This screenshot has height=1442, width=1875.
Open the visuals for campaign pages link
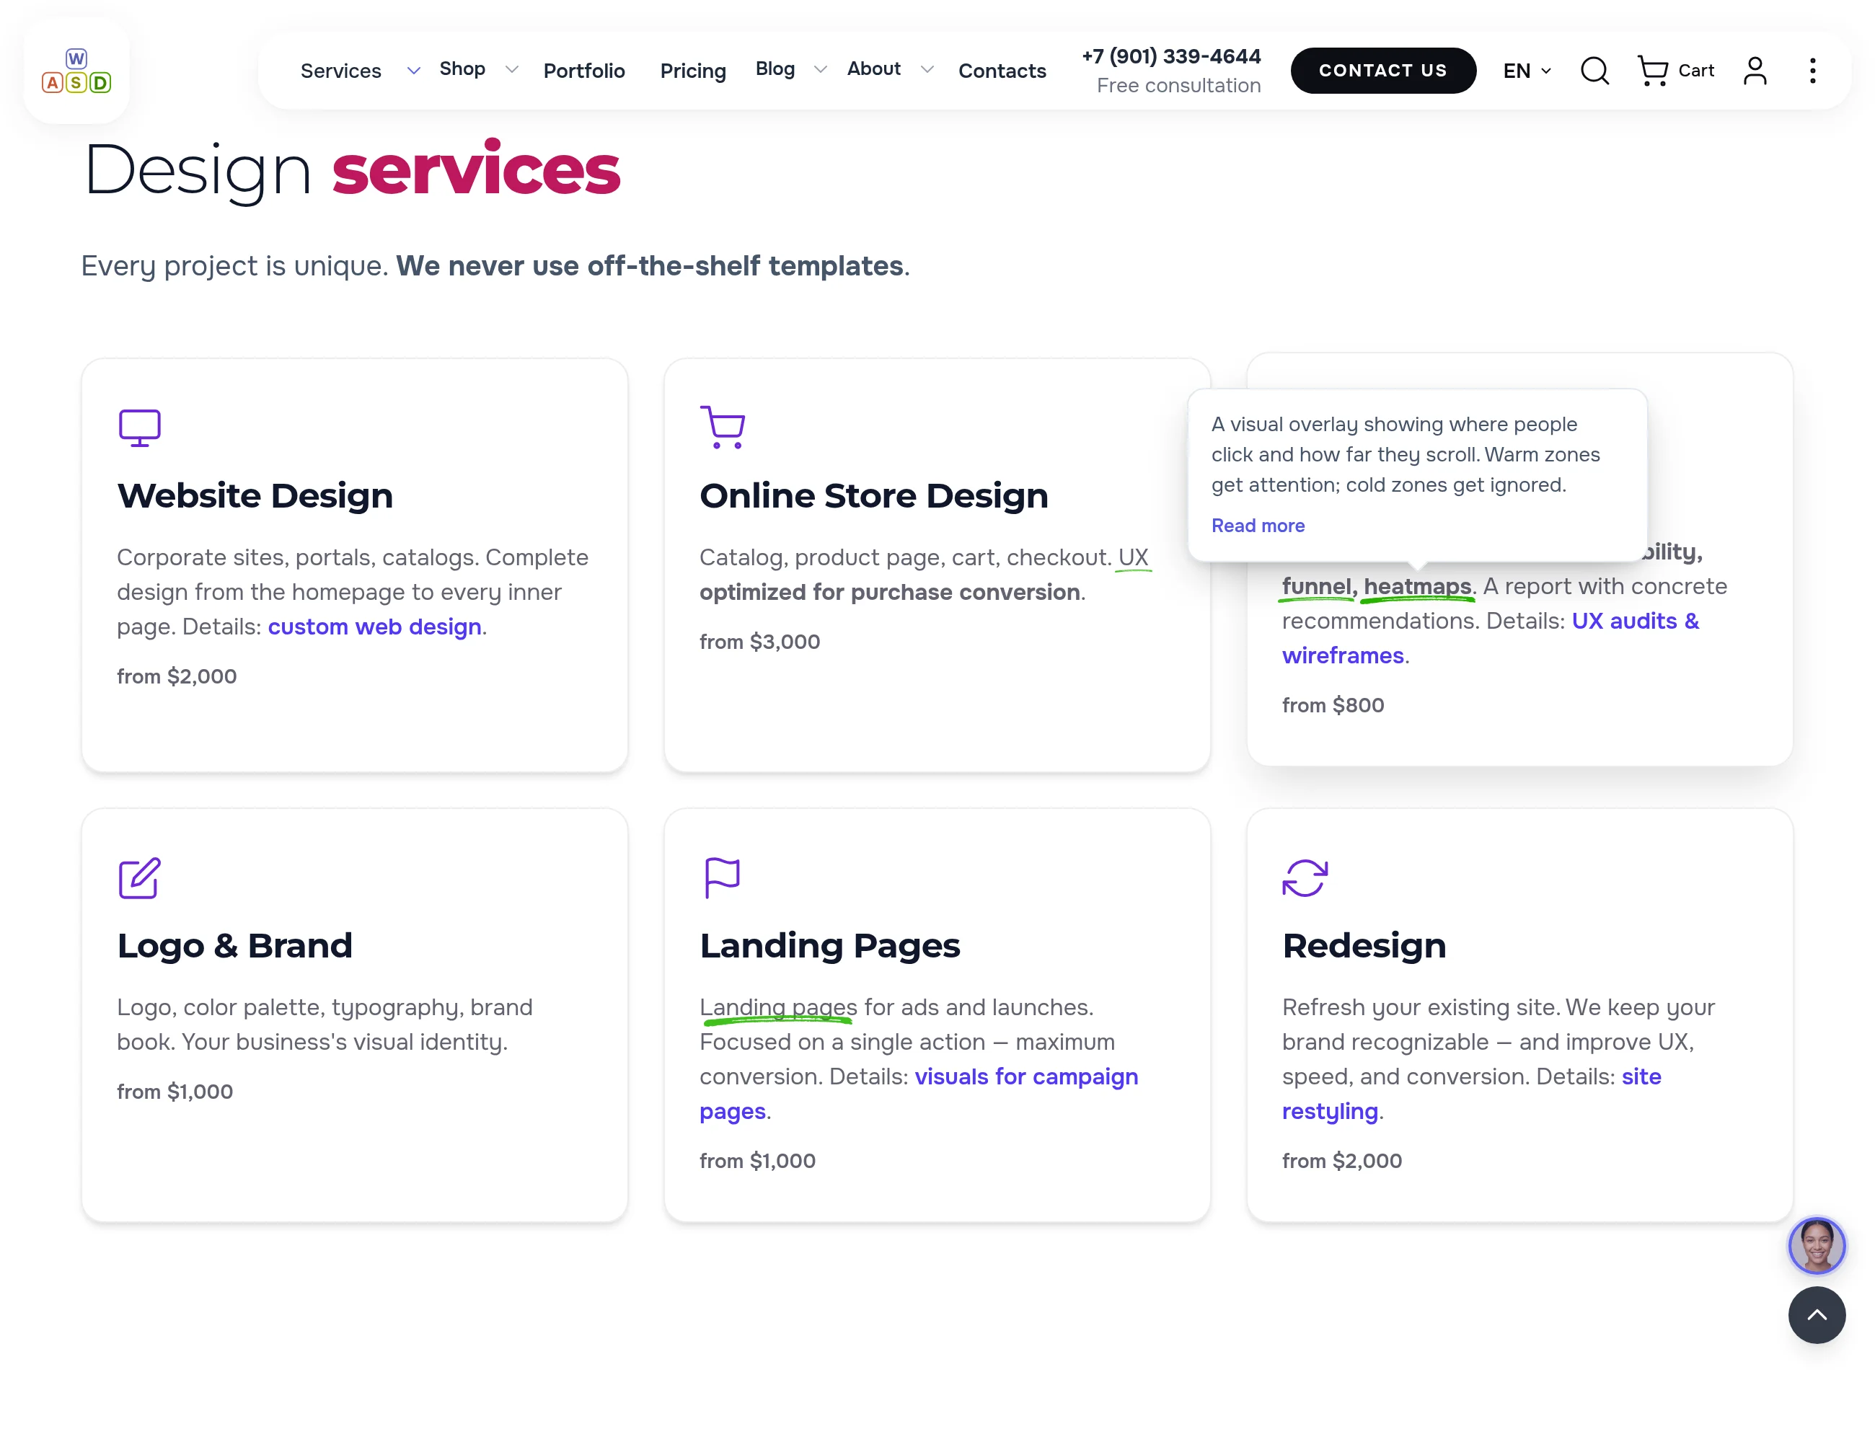[x=919, y=1094]
